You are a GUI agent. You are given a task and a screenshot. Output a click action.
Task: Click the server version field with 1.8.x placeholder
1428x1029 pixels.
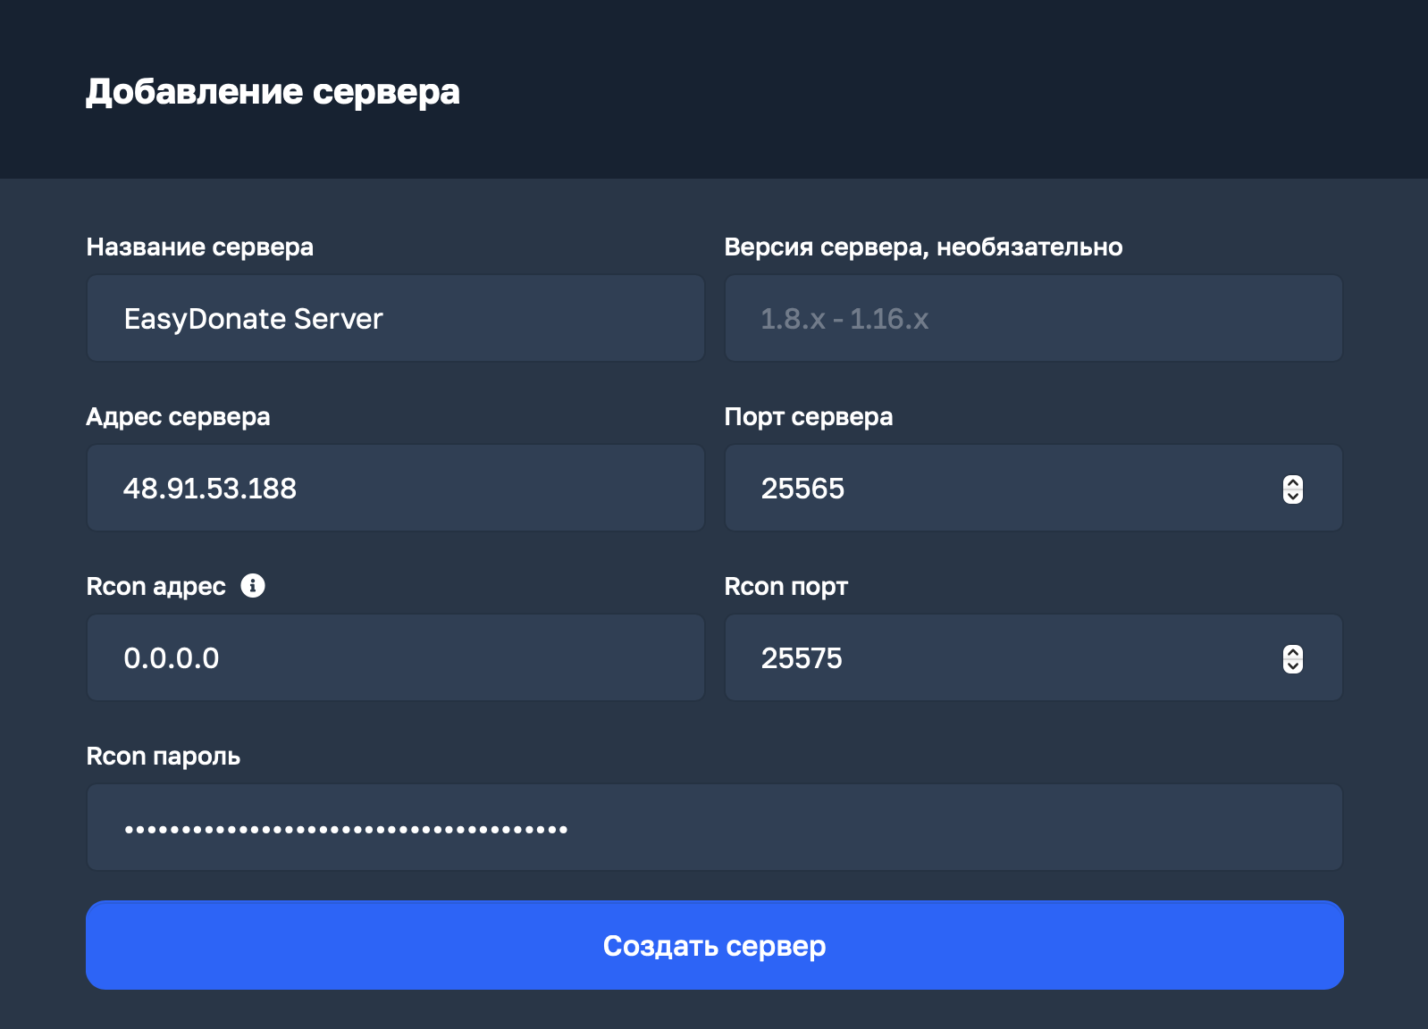tap(1033, 319)
